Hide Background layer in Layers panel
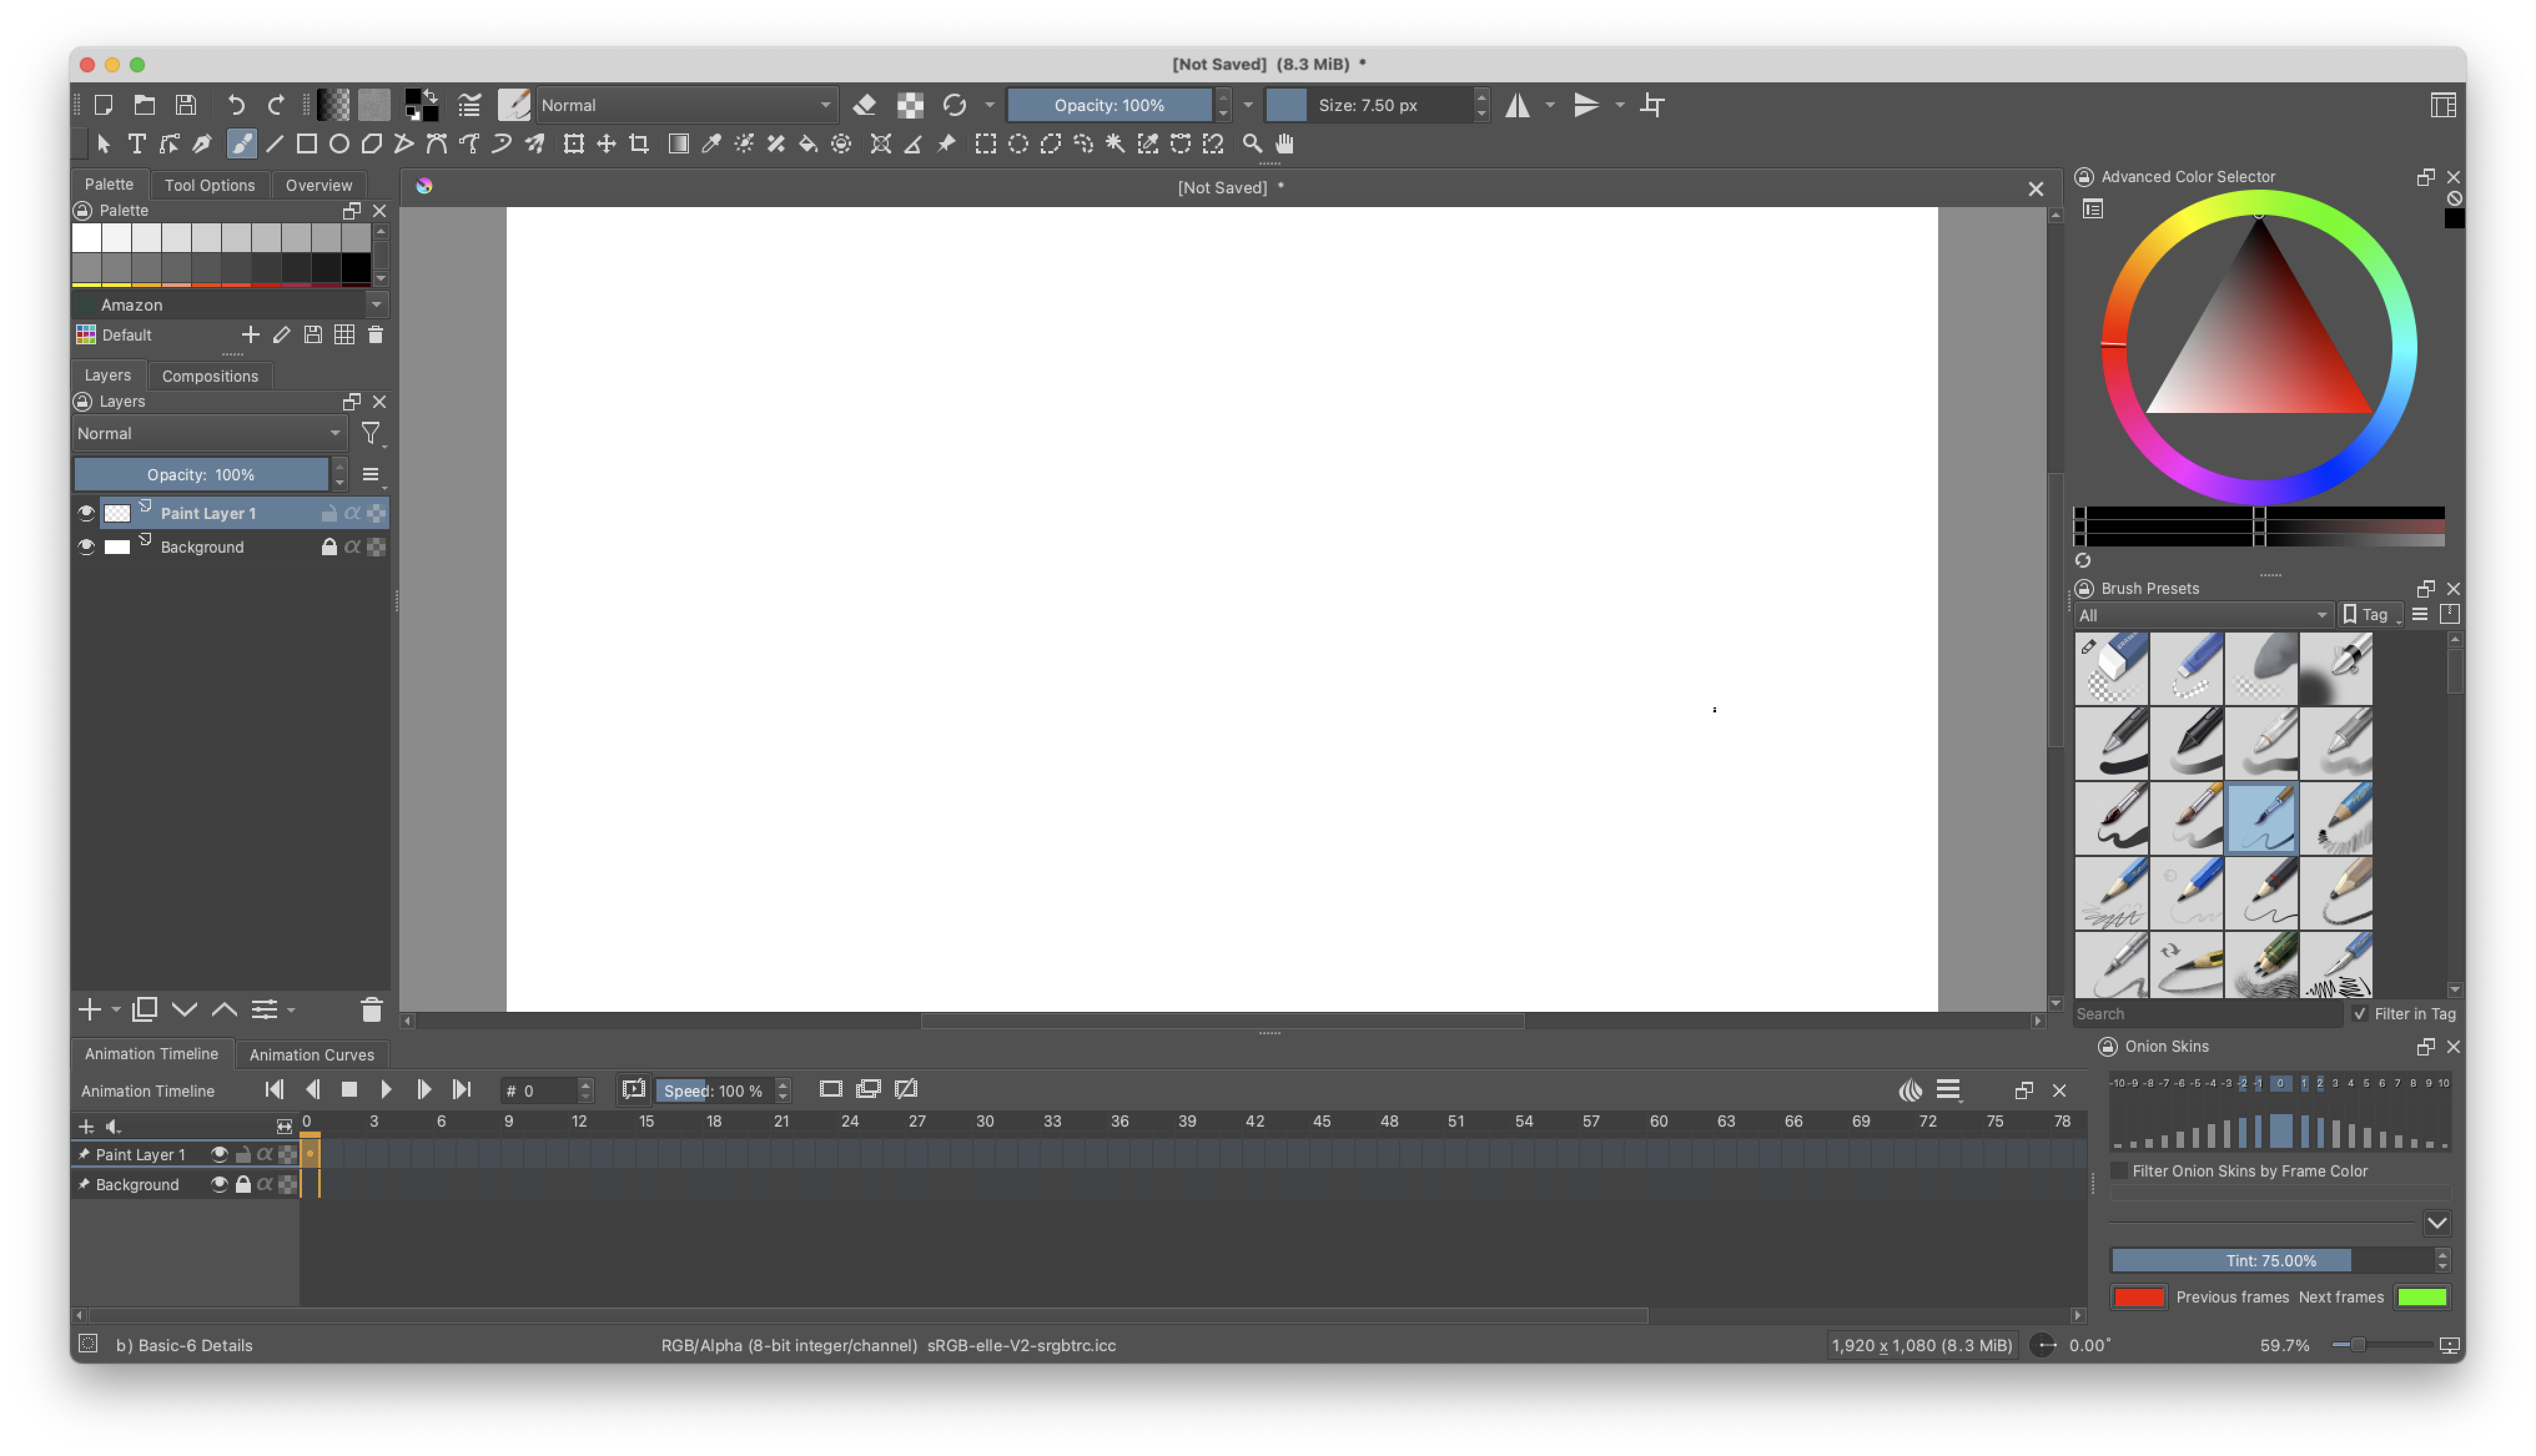2536x1456 pixels. click(86, 547)
